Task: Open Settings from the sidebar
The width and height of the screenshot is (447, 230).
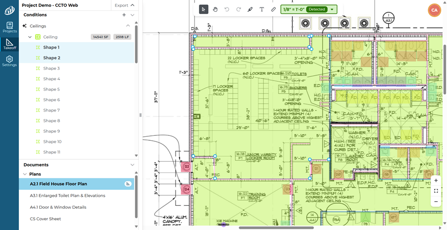Action: pos(9,61)
